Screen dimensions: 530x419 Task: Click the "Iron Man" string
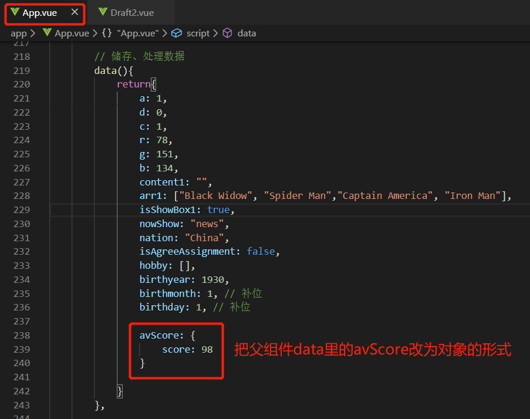click(x=472, y=195)
